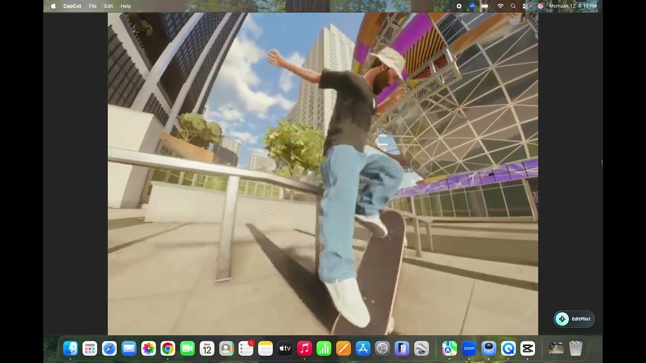Open Control Center icon in menu bar
Image resolution: width=646 pixels, height=363 pixels.
click(x=526, y=6)
